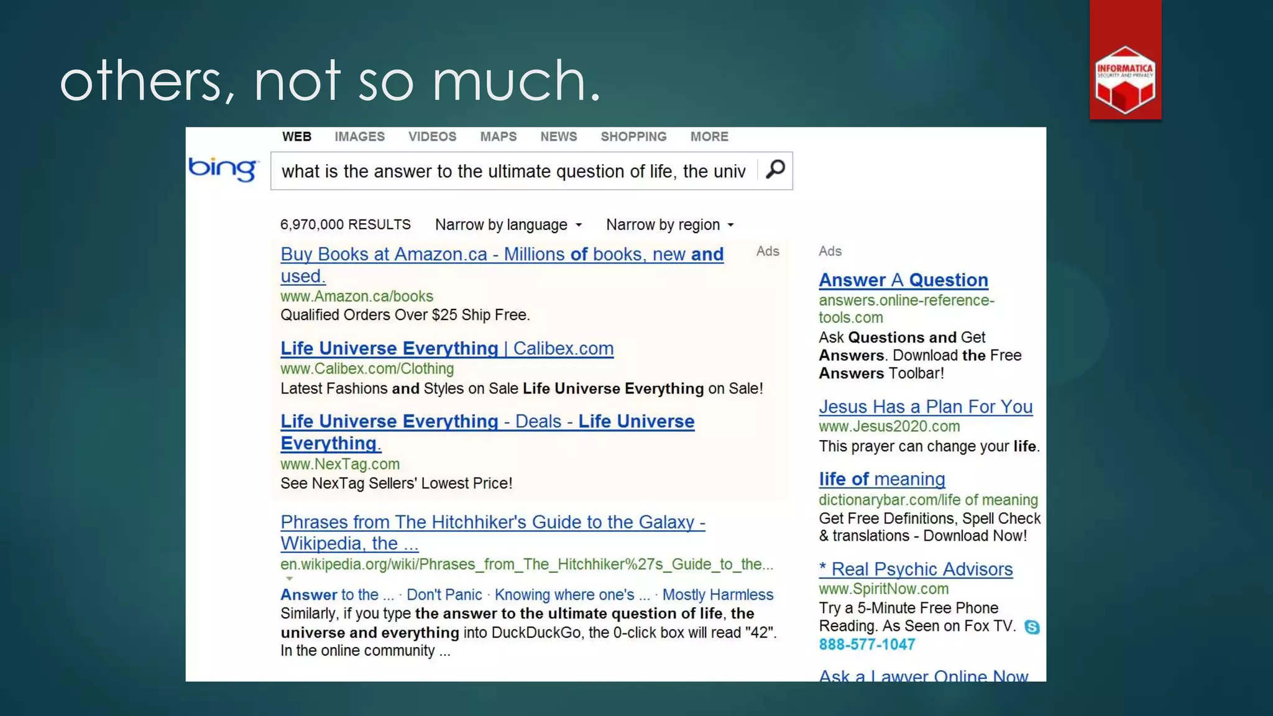Switch to the Images tab

pos(359,137)
